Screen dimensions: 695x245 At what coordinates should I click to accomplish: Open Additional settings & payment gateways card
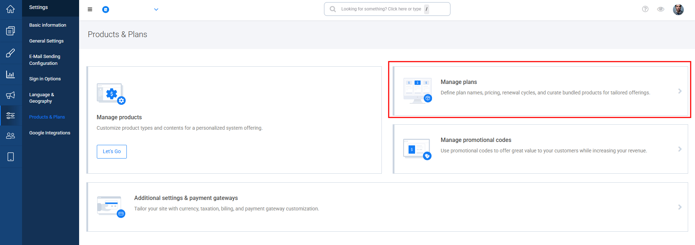(x=387, y=207)
